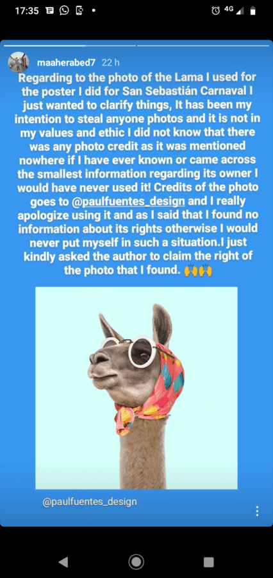The image size is (273, 578).
Task: Tap the llama photo thumbnail
Action: click(136, 388)
